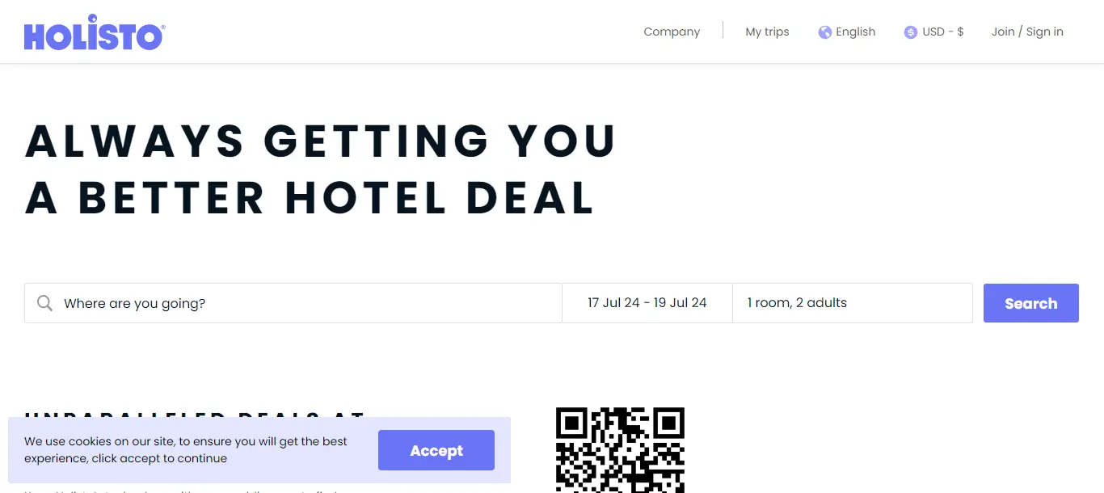Select the 19 Jul 24 check-out date

[x=681, y=303]
